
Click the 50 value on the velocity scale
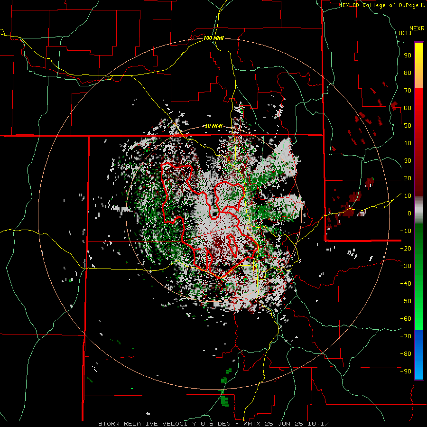click(x=408, y=126)
